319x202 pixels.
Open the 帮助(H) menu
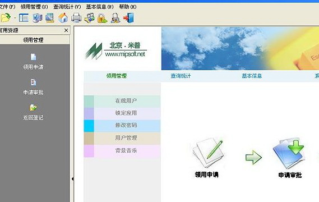[128, 7]
